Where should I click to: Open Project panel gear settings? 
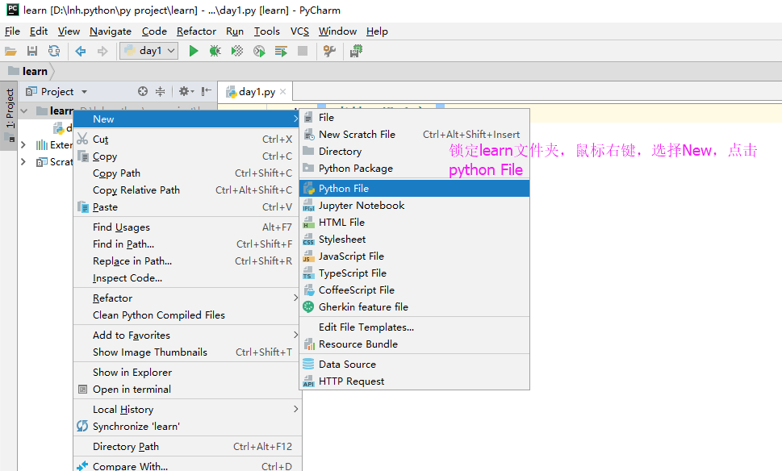point(186,91)
